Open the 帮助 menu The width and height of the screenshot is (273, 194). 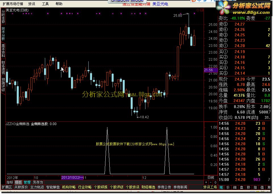pyautogui.click(x=59, y=4)
